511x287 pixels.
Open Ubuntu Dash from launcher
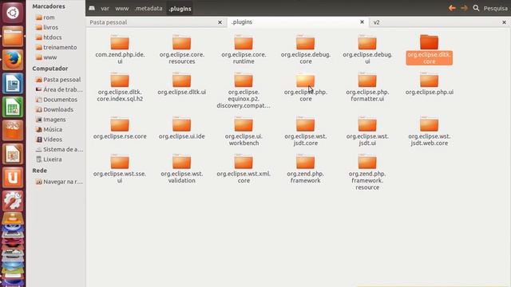pyautogui.click(x=13, y=13)
